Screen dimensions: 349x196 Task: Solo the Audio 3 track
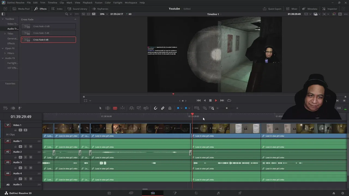click(x=26, y=168)
